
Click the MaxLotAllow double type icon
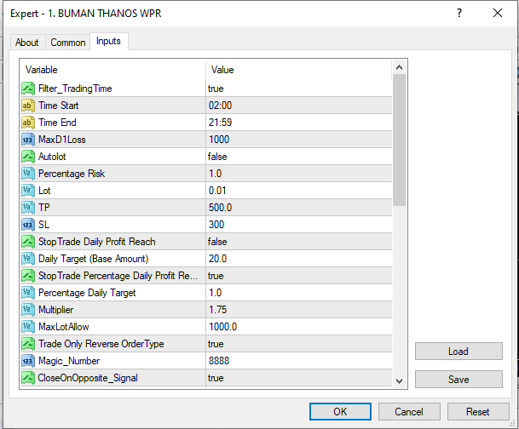[x=28, y=327]
